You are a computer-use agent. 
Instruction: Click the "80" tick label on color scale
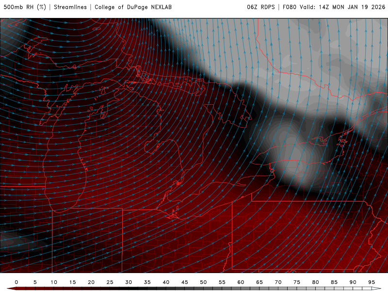tap(316, 282)
